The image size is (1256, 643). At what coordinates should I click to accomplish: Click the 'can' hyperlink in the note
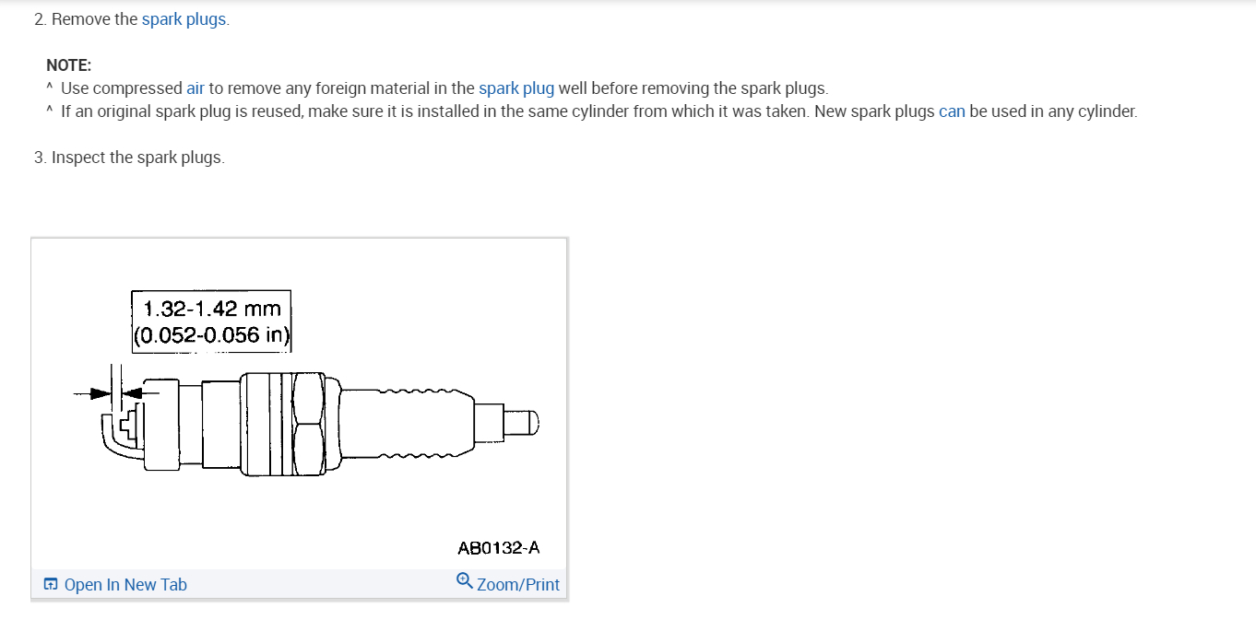click(952, 111)
